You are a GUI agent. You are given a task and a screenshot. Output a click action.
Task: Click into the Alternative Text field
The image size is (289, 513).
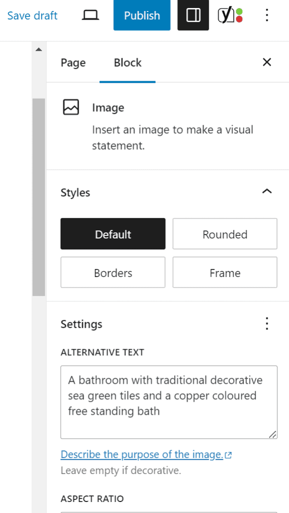point(169,402)
